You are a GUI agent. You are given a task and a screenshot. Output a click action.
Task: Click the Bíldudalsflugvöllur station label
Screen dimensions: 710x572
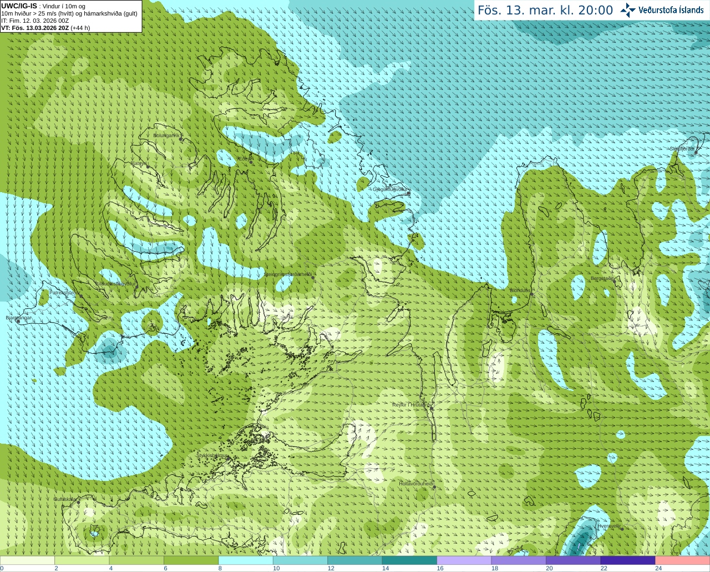coord(115,283)
